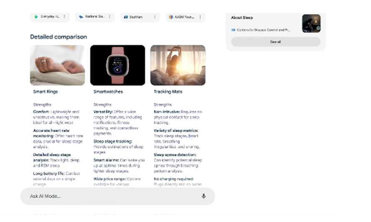Open the Smartwatches pink watch image
Viewport: 371px width, 222px height.
click(x=117, y=65)
